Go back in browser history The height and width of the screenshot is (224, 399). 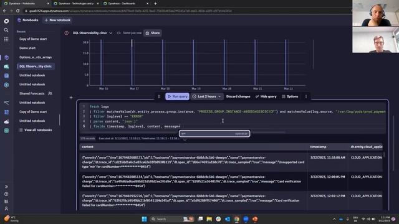coord(4,11)
